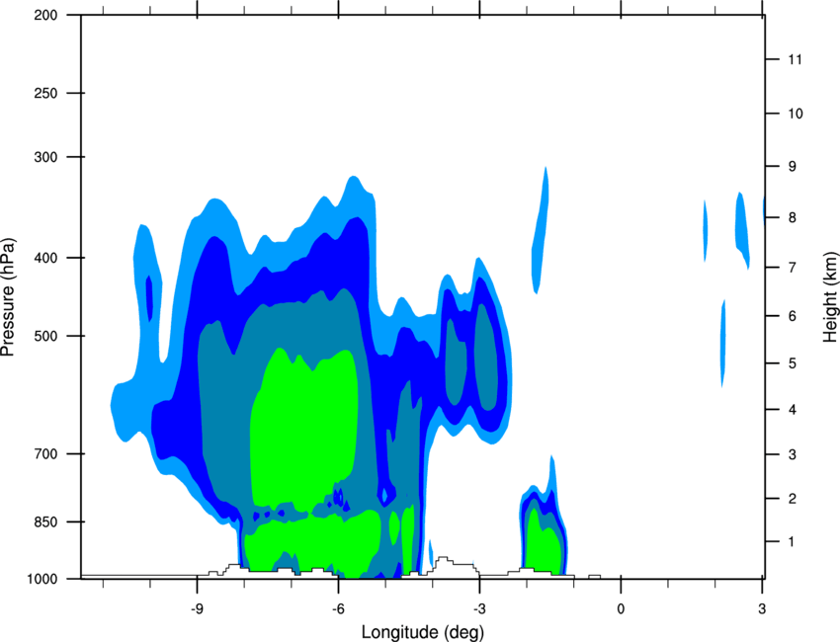Click the 'Pressure (hPa)' axis title

pyautogui.click(x=8, y=297)
